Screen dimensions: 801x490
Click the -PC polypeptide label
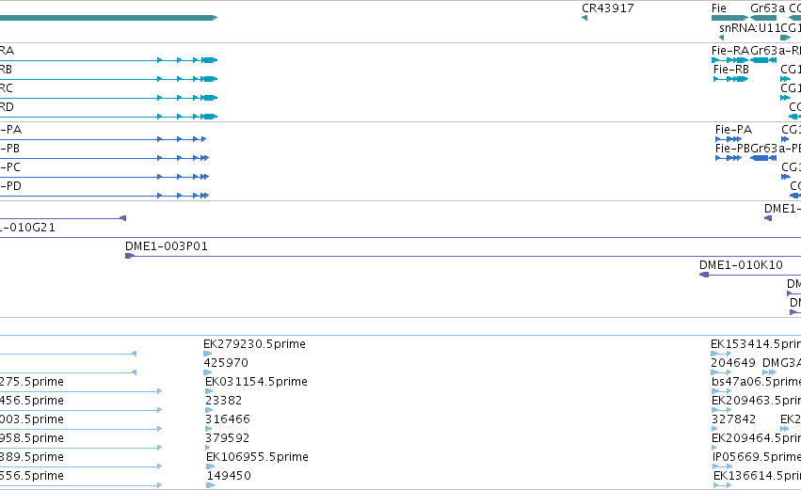(10, 167)
